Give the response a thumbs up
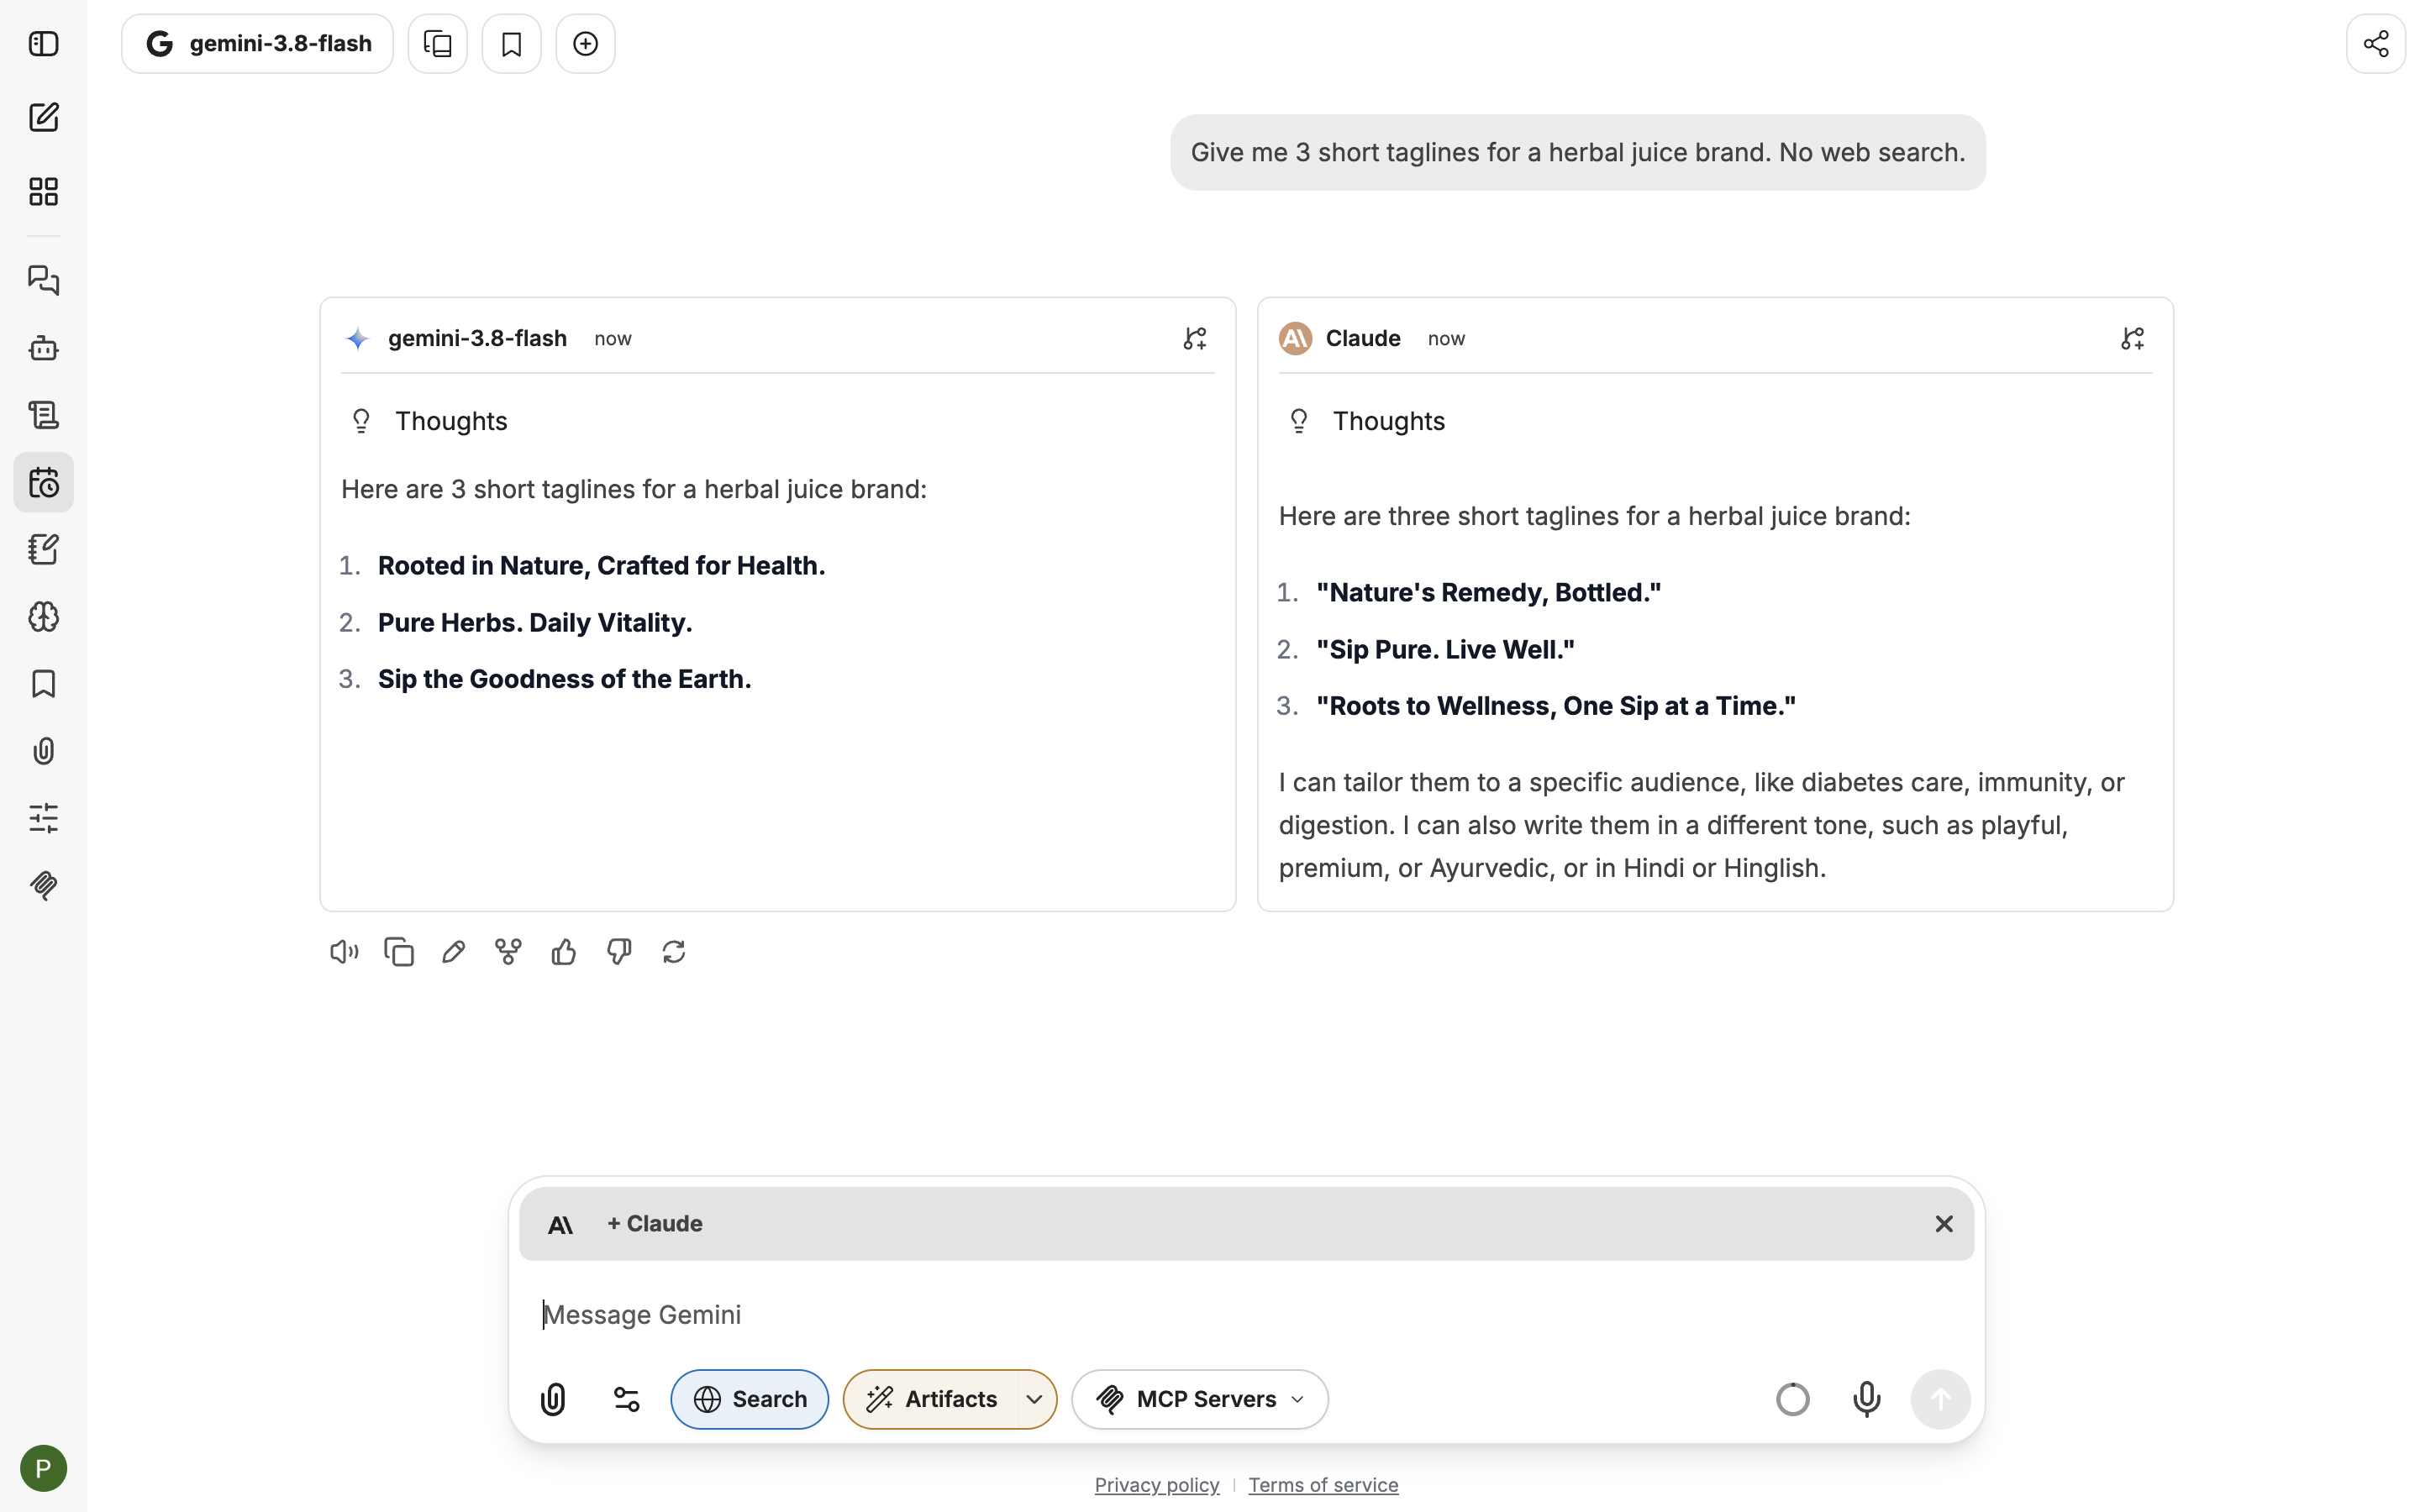The height and width of the screenshot is (1512, 2420). 564,952
